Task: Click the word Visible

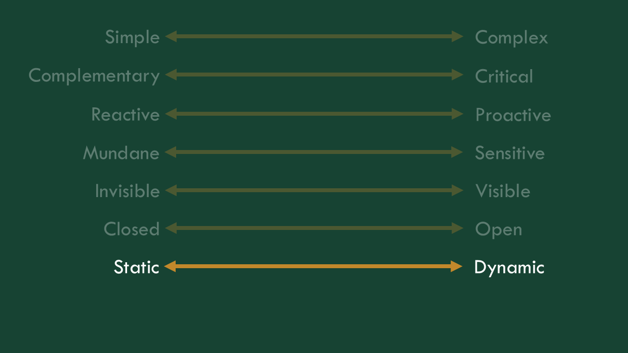Action: (503, 191)
